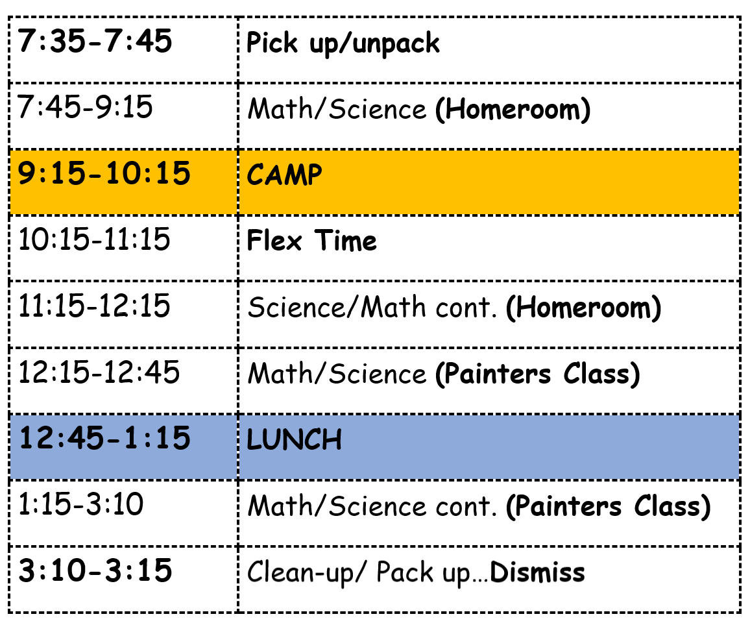Select the Flex Time entry

point(311,240)
